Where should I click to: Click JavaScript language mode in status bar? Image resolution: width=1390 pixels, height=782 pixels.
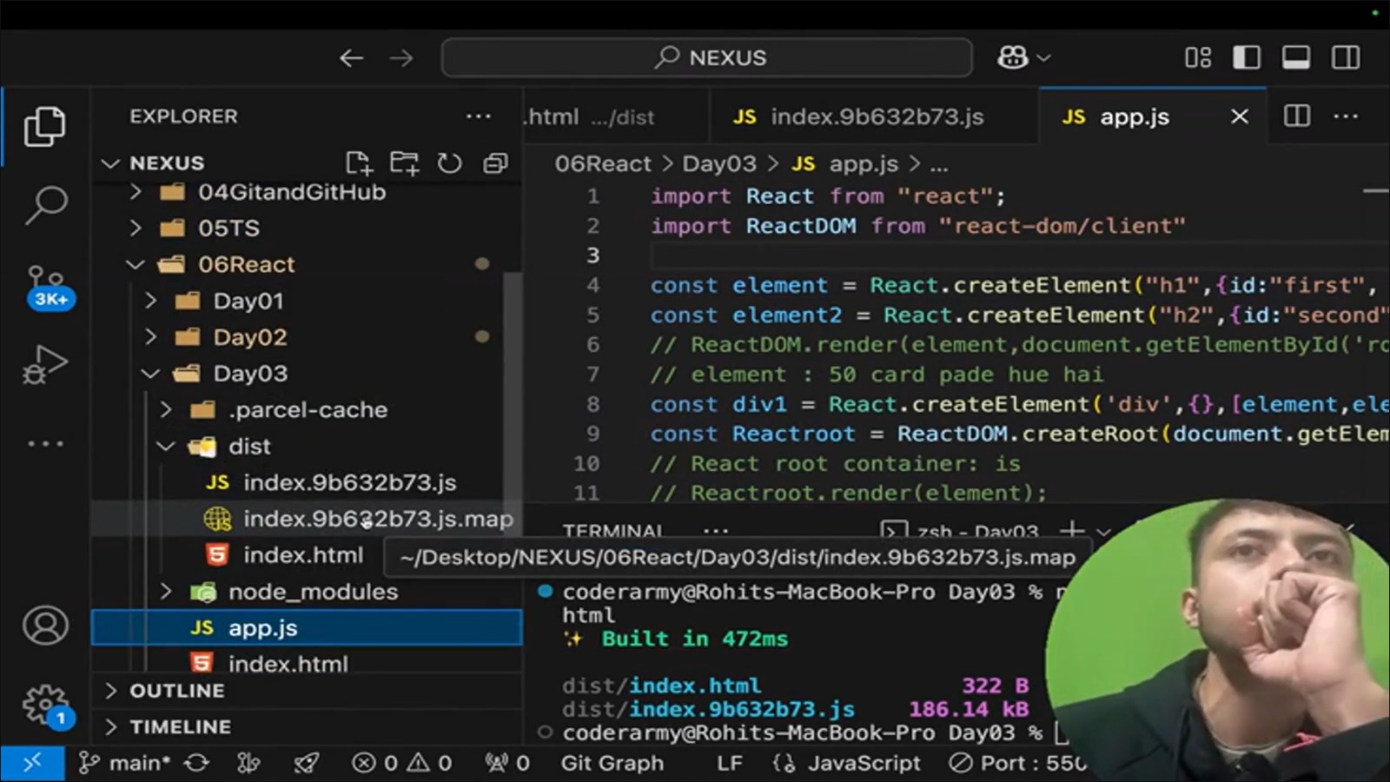(x=863, y=763)
